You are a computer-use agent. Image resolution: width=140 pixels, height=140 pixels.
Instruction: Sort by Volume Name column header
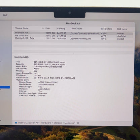click(x=22, y=28)
